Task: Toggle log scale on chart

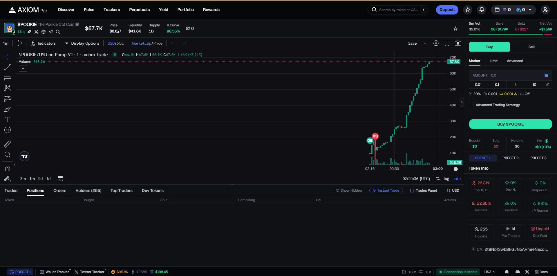Action: 446,179
